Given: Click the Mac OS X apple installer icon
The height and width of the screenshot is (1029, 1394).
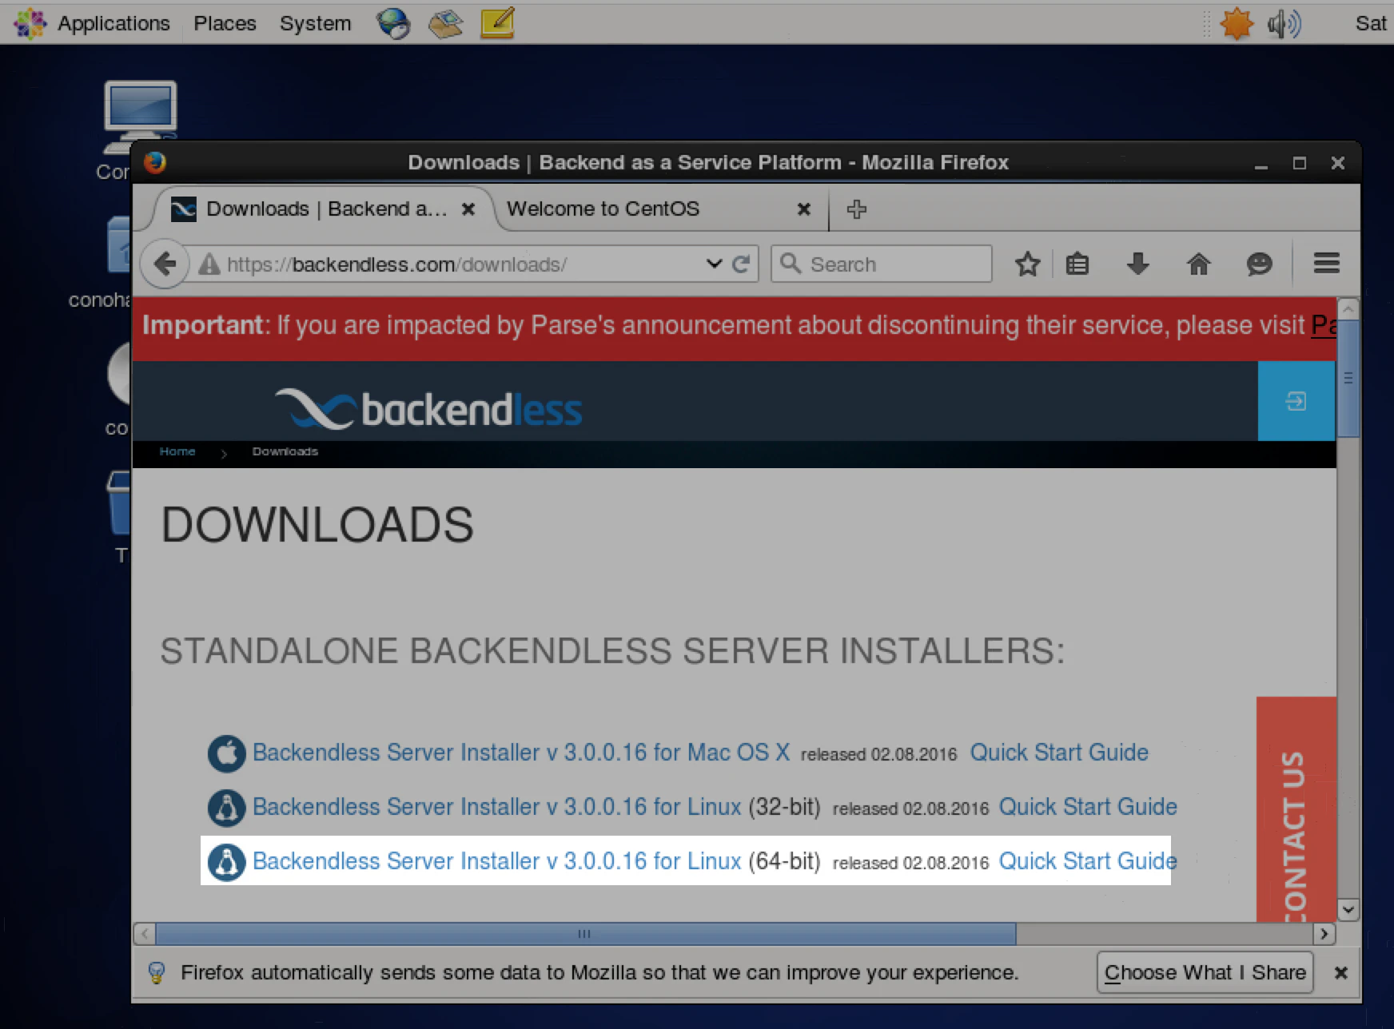Looking at the screenshot, I should coord(227,753).
